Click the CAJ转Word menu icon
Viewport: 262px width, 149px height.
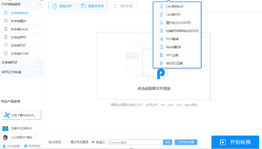[161, 6]
